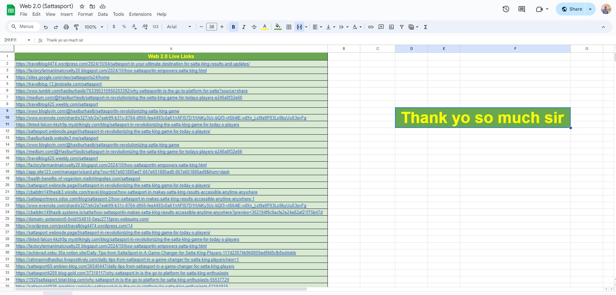
Task: Open the sites.google.com sattasports24 link
Action: 62,77
